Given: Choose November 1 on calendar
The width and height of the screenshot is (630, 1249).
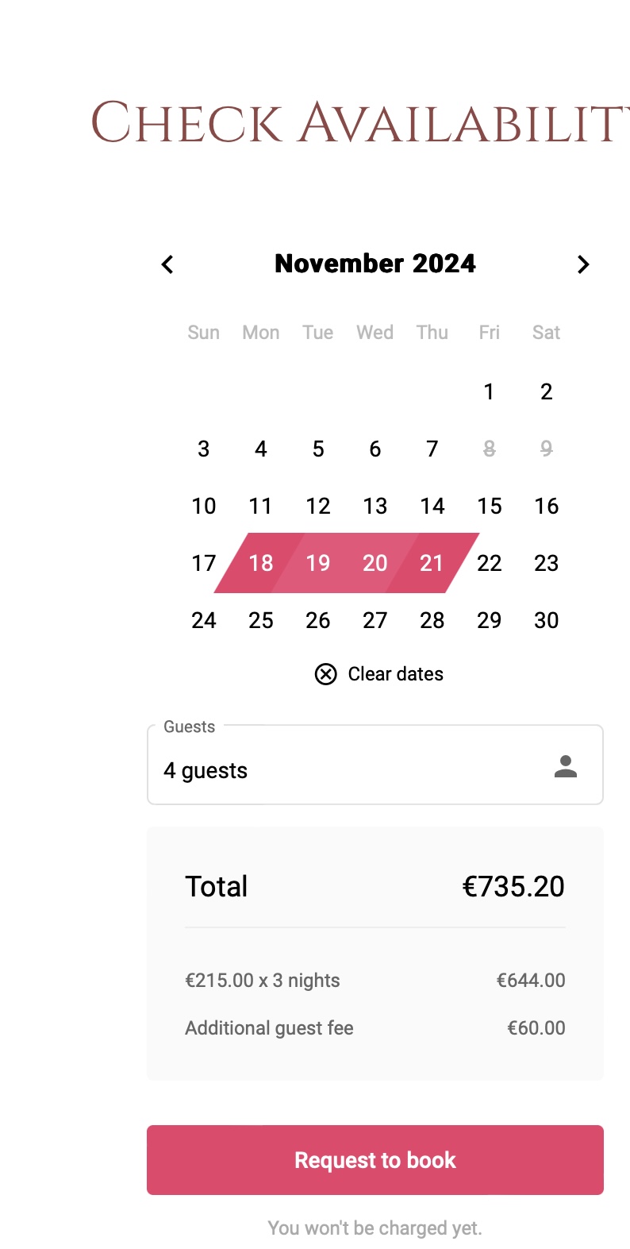Looking at the screenshot, I should (489, 391).
